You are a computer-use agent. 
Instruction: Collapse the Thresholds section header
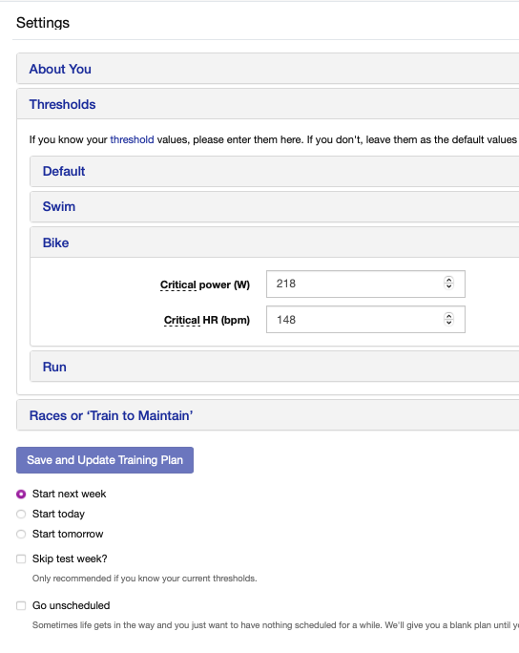(268, 104)
